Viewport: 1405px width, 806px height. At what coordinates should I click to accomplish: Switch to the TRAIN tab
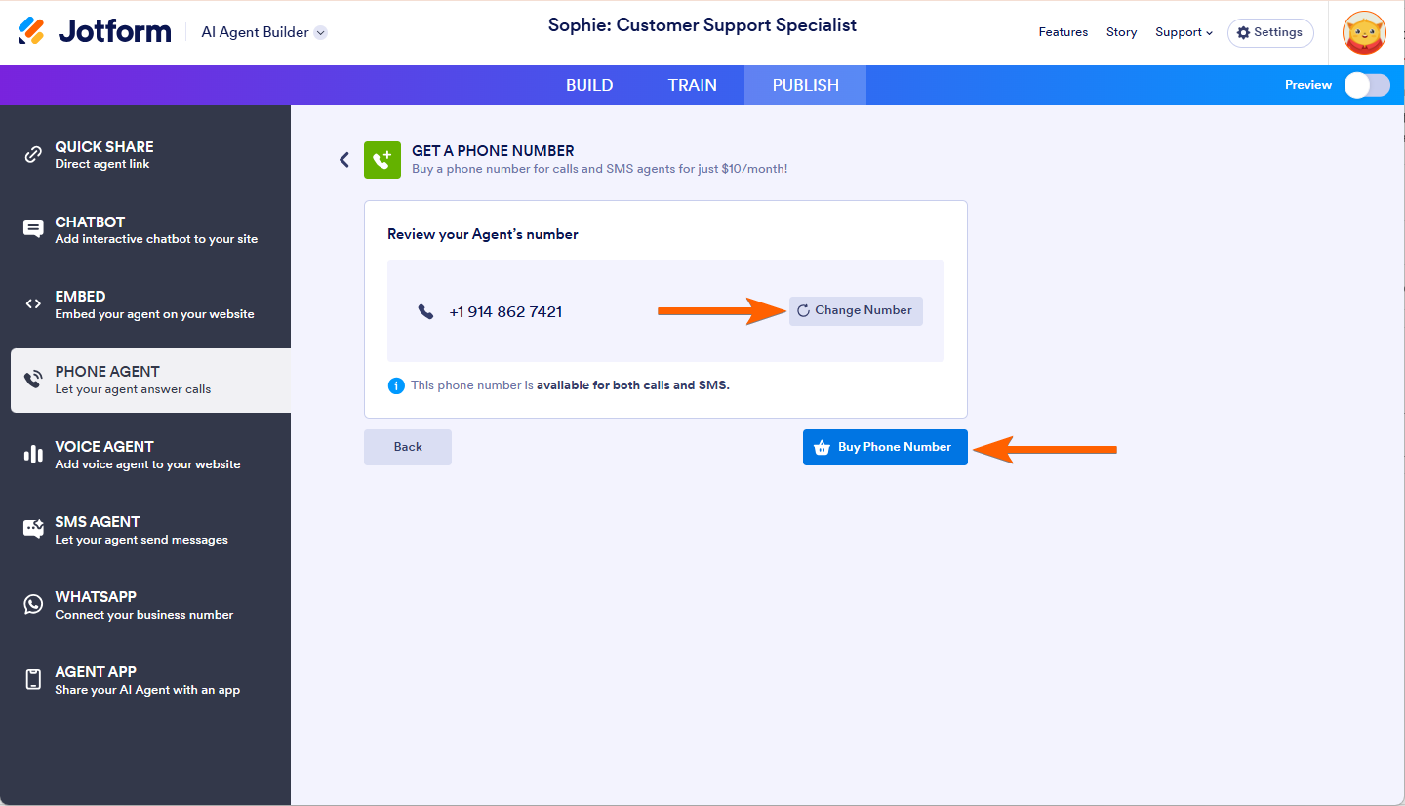point(693,85)
